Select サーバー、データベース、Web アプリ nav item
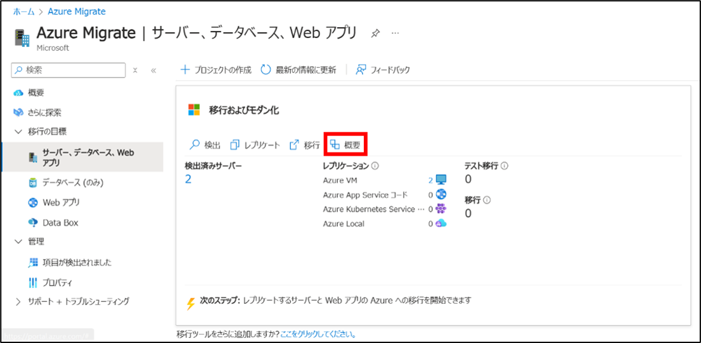Viewport: 701px width, 343px height. [82, 158]
